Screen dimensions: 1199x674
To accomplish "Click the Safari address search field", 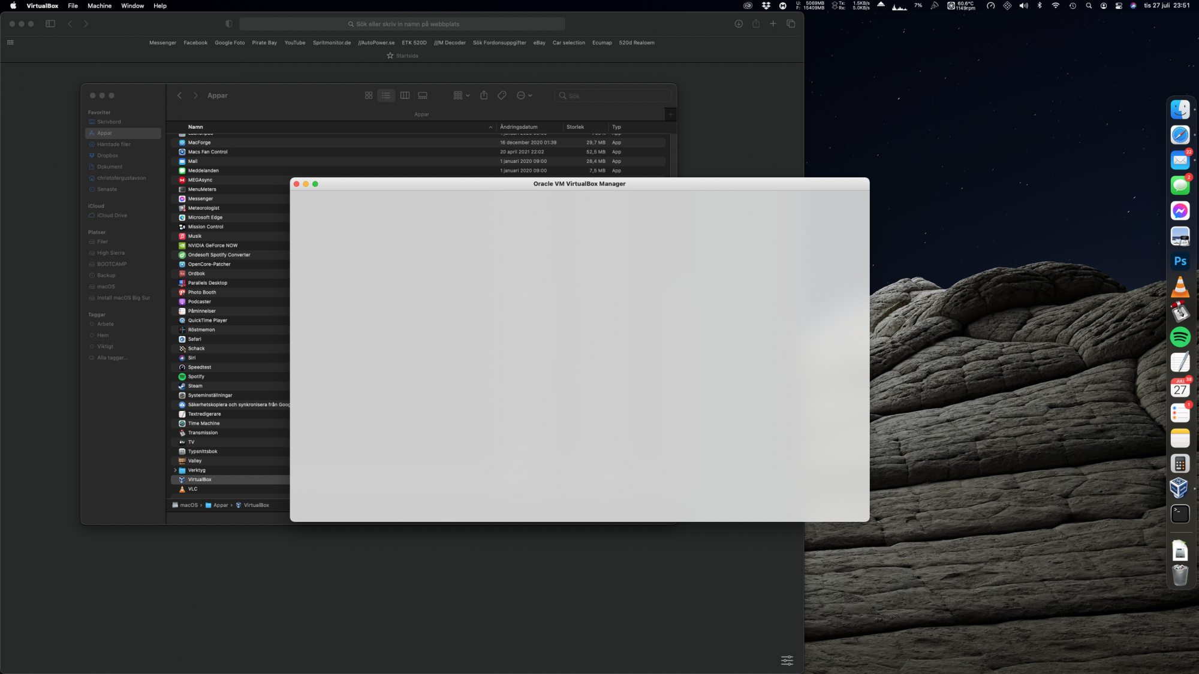I will click(402, 24).
